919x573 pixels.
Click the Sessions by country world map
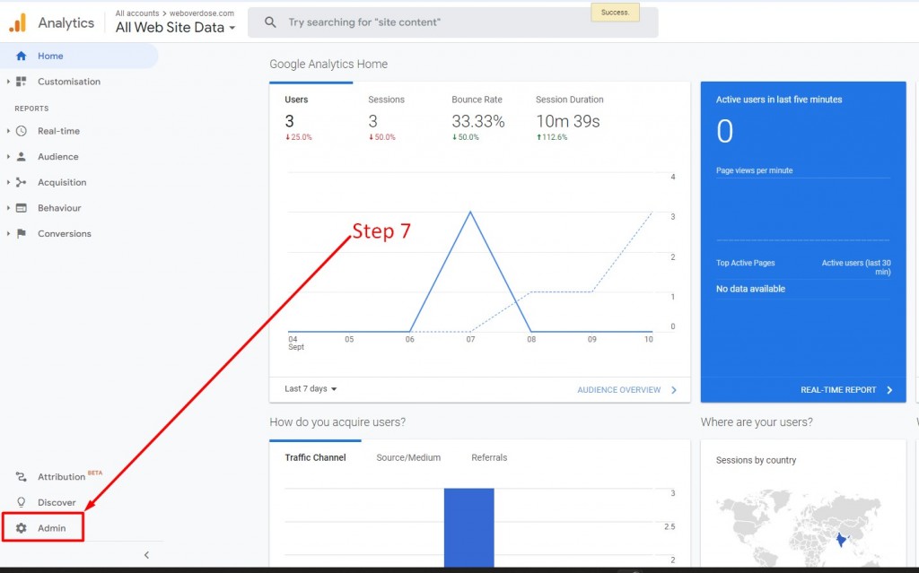(798, 527)
